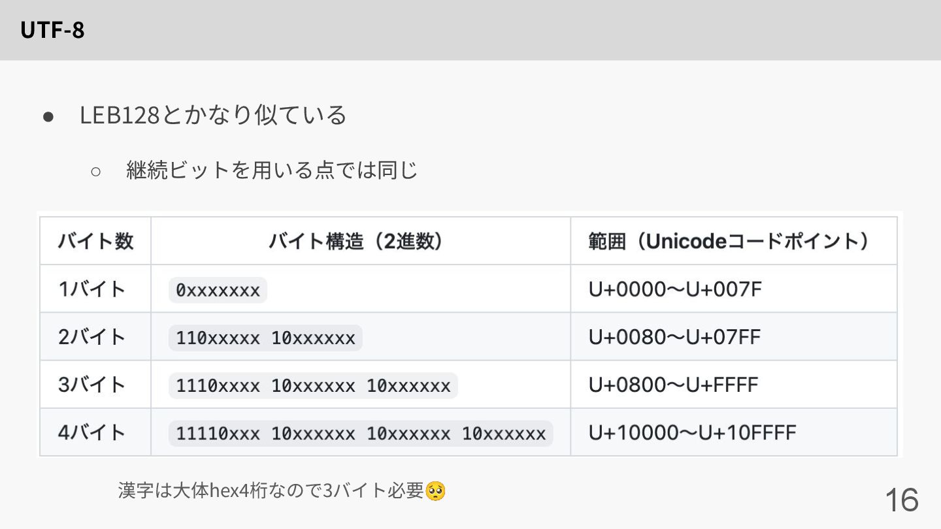The height and width of the screenshot is (529, 941).
Task: Click the UTF-8 slide title
Action: tap(52, 30)
